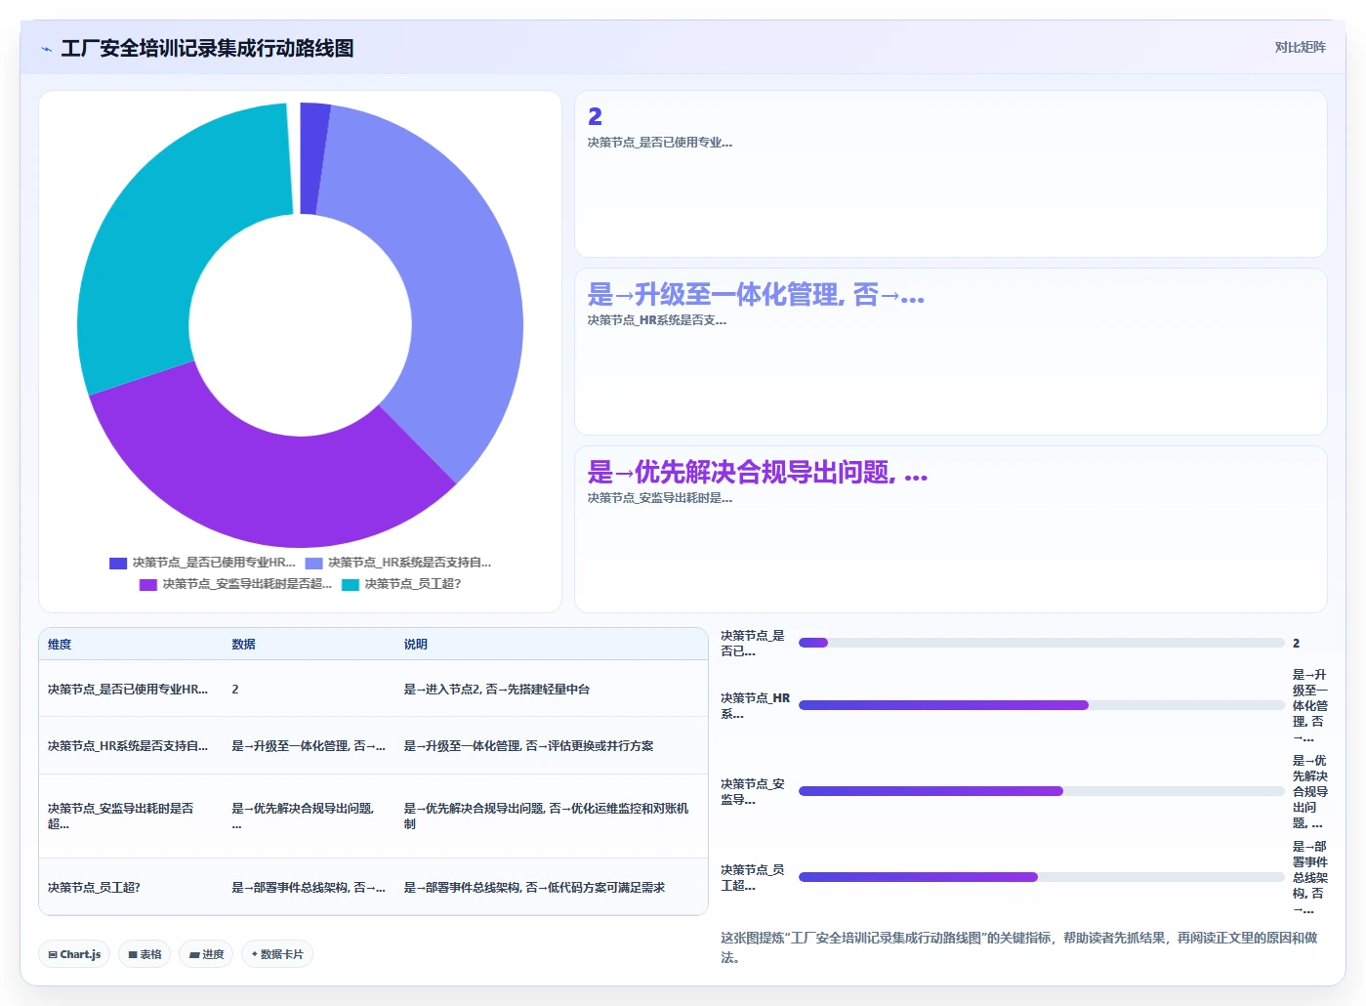Open the card 是→优先解决合规导出问题, ...
1366x1006 pixels.
point(950,529)
